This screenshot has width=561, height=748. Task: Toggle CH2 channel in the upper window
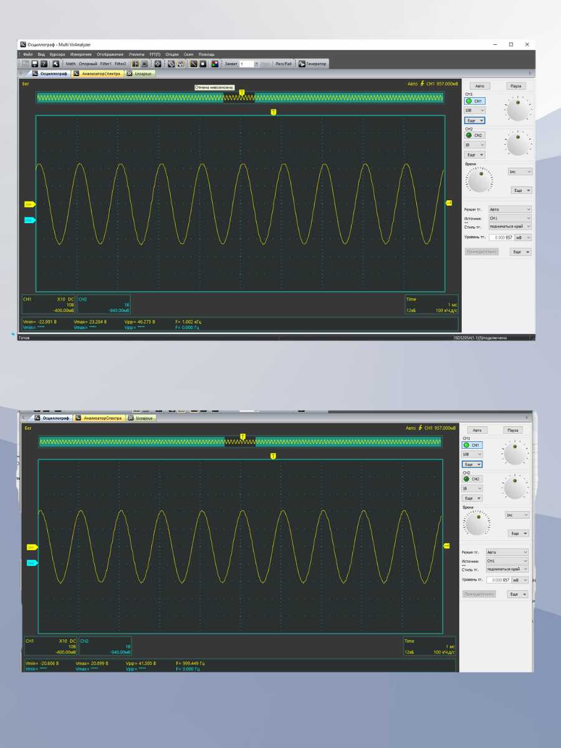(474, 135)
